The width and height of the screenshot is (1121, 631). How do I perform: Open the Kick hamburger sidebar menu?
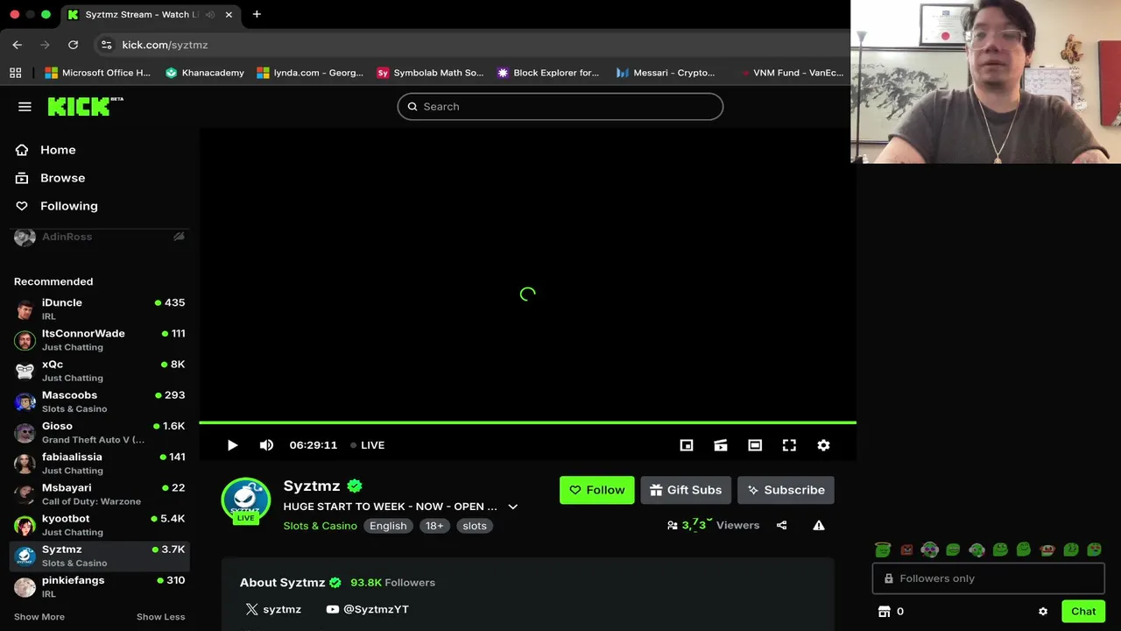click(25, 106)
